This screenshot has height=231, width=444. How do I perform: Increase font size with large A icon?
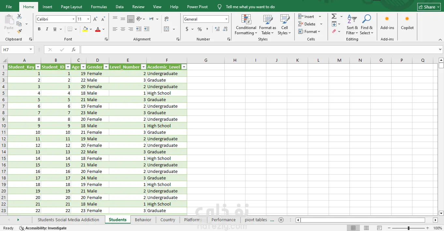[95, 19]
